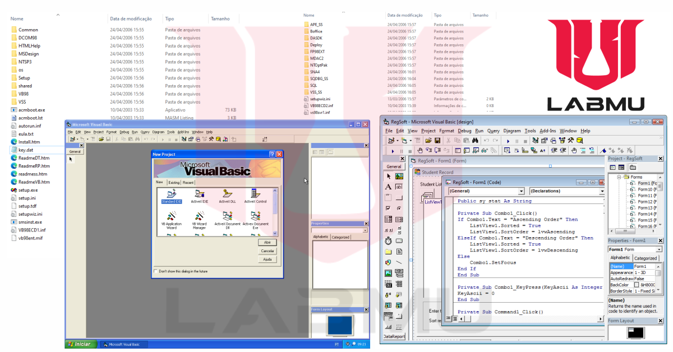
Task: Click DataReport button at toolbox bottom
Action: pos(394,336)
